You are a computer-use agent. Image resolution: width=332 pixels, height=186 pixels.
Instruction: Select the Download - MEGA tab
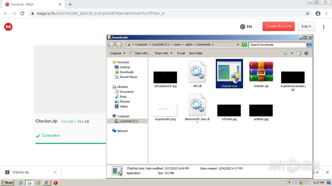click(x=33, y=4)
